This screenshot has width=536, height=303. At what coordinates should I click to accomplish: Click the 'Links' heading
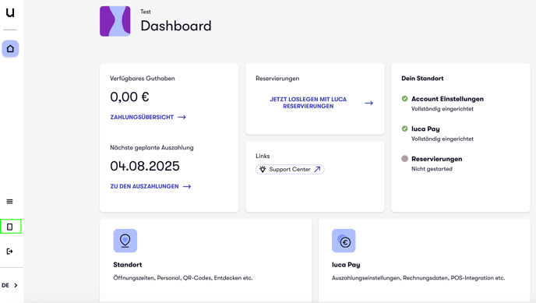[263, 156]
